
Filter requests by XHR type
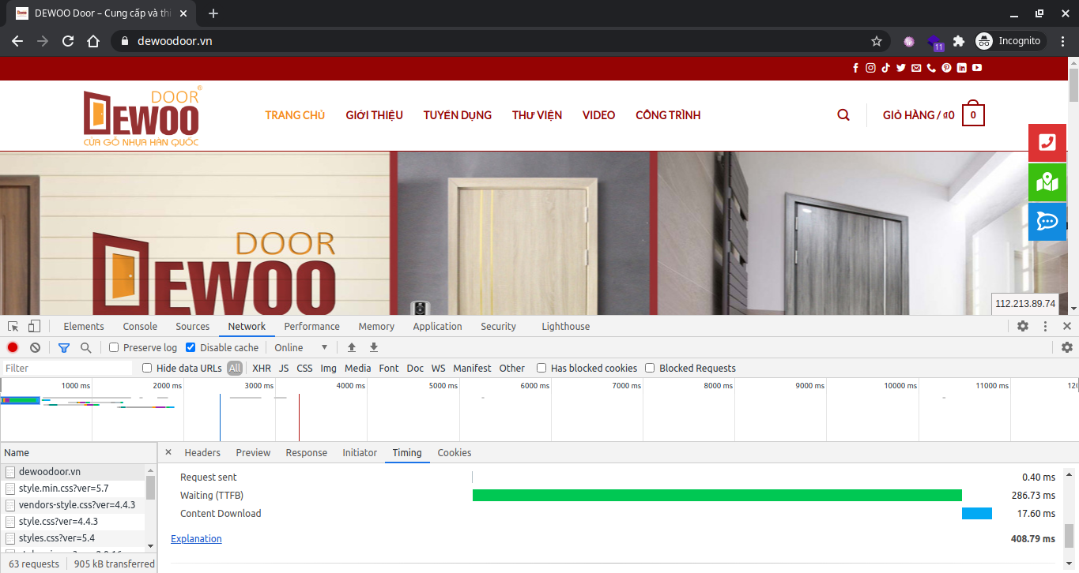pyautogui.click(x=262, y=368)
